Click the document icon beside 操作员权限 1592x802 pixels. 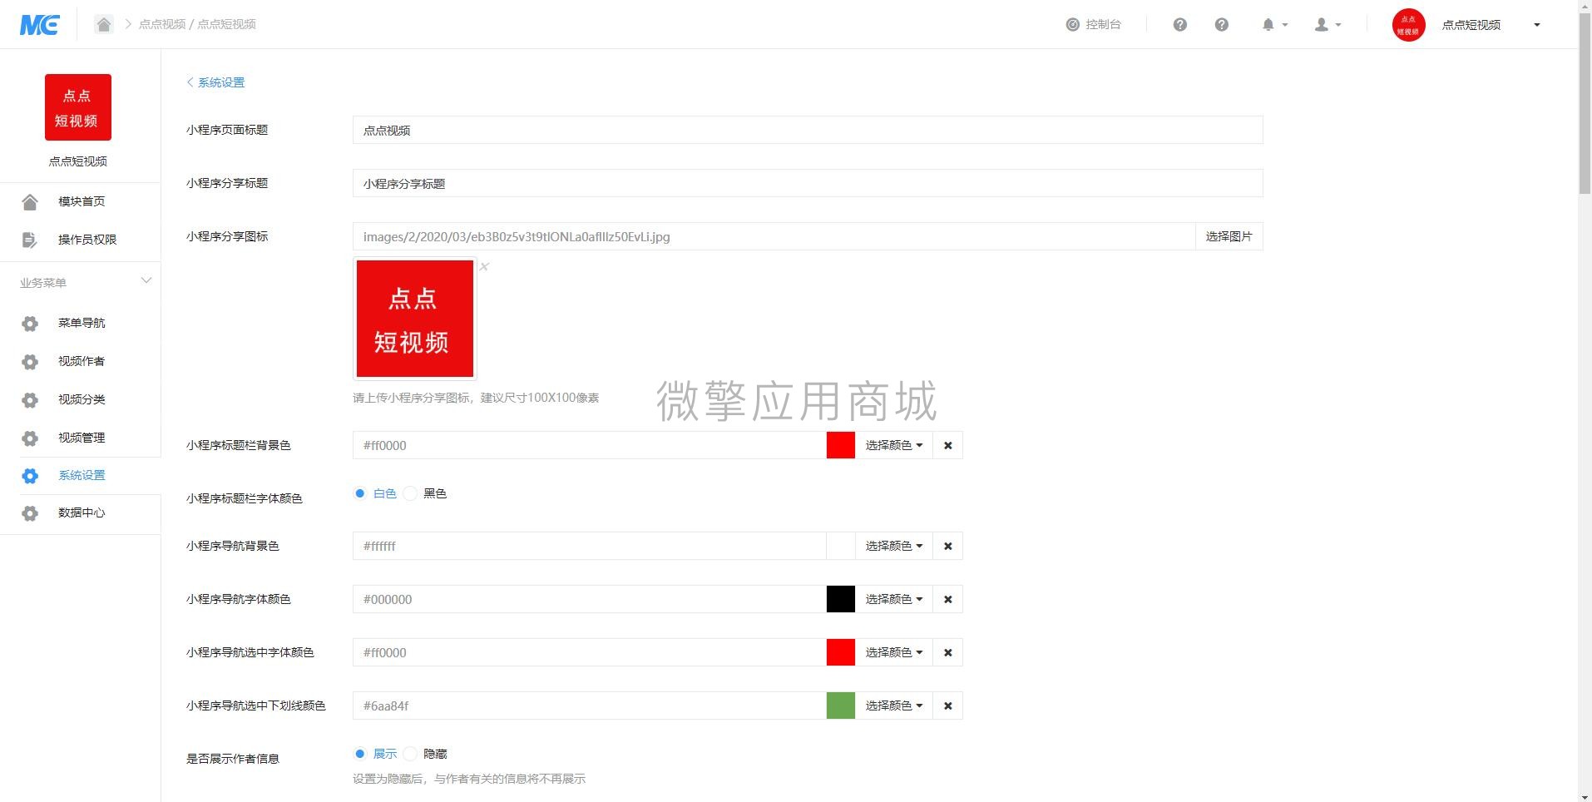click(30, 240)
